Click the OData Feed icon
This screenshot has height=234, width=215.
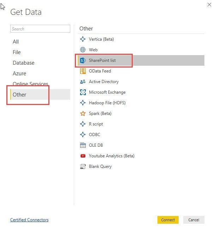[x=83, y=71]
